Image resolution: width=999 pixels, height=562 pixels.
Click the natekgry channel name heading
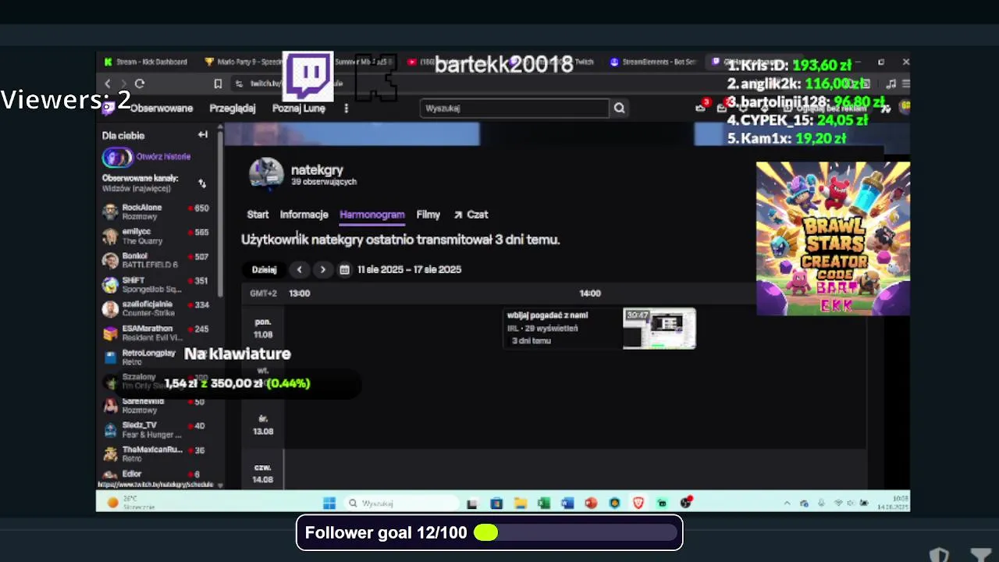point(317,169)
